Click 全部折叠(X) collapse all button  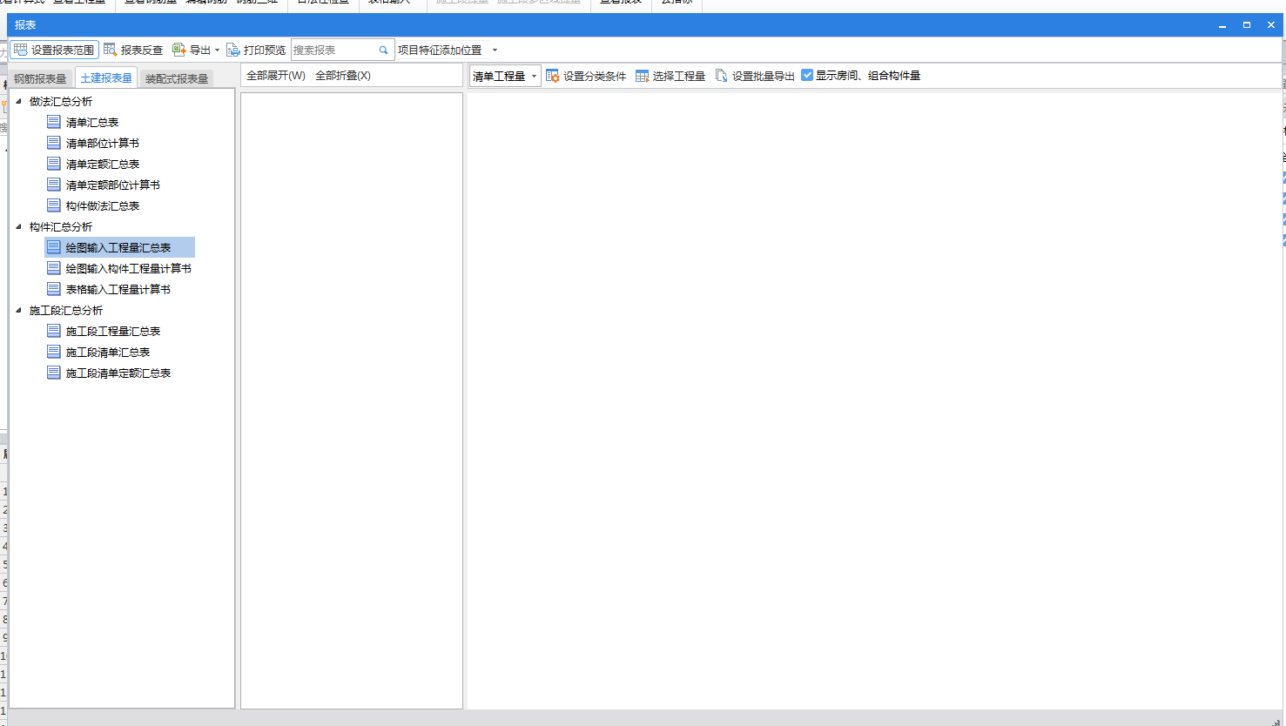coord(343,76)
